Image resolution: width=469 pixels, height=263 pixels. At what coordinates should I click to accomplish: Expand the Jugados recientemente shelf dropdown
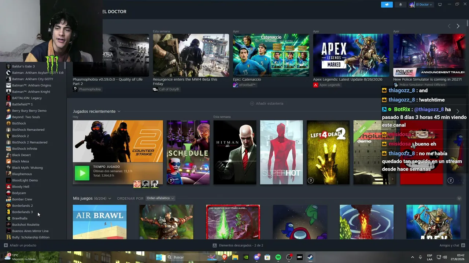(x=119, y=111)
